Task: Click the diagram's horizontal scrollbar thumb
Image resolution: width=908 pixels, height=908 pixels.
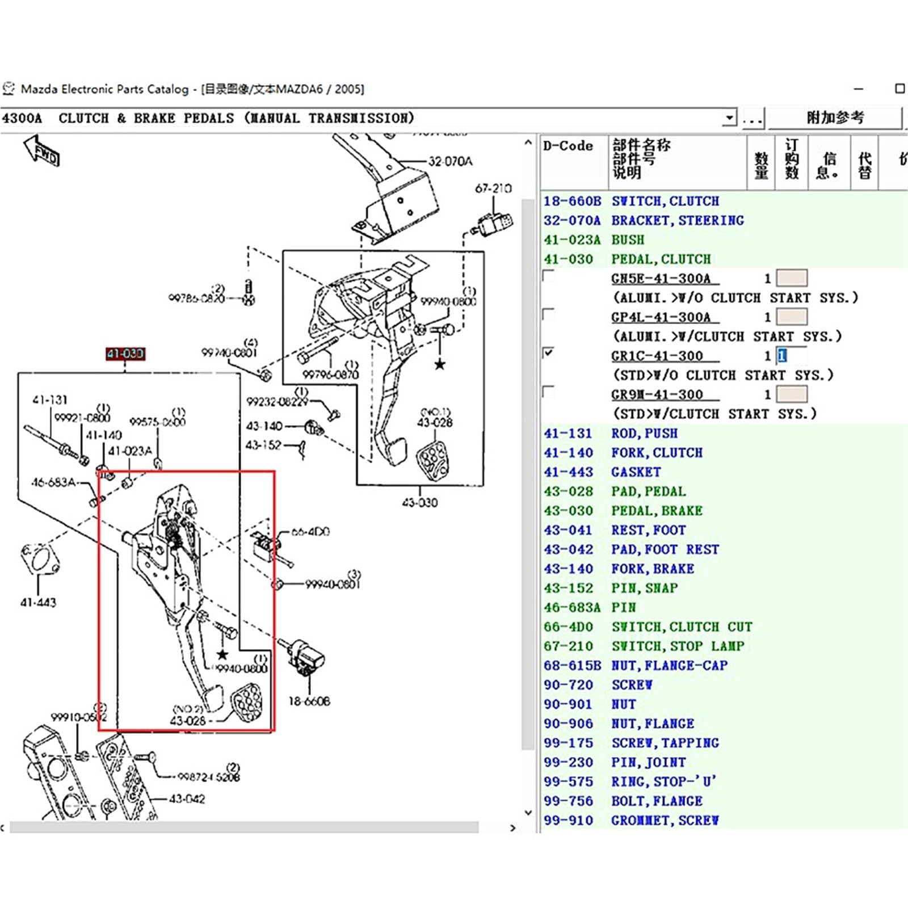Action: (244, 828)
